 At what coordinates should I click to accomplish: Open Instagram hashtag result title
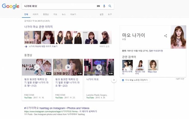point(57,108)
